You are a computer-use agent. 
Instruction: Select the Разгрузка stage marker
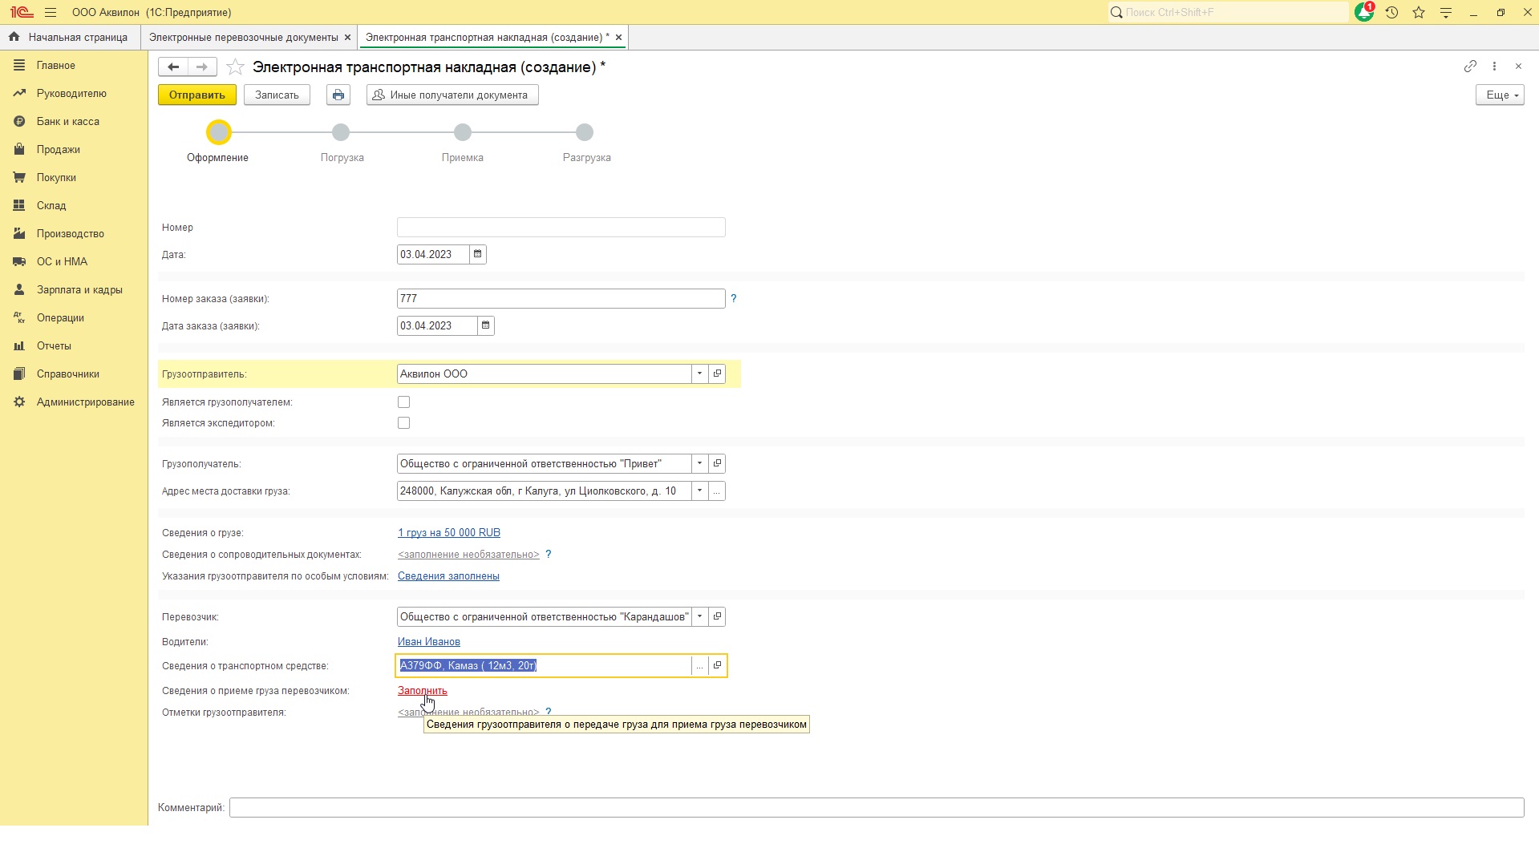click(585, 132)
